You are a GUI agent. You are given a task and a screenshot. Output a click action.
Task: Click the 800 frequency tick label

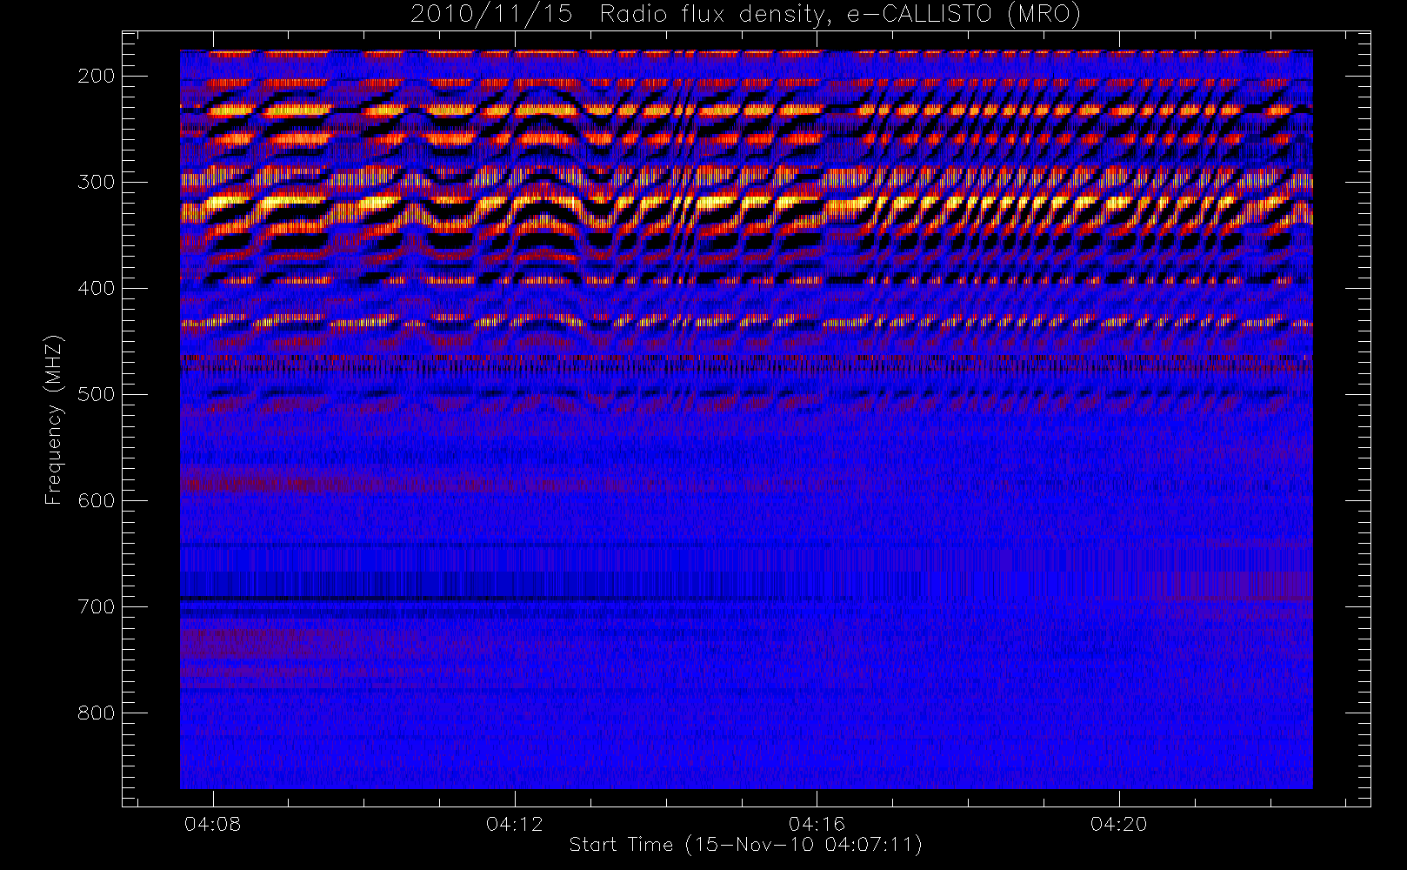click(x=96, y=713)
